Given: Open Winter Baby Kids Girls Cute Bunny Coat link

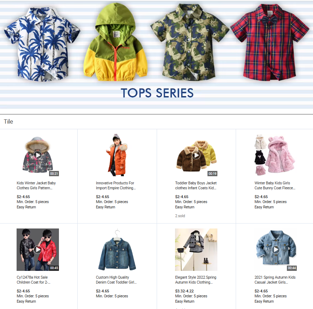Looking at the screenshot, I should (275, 185).
